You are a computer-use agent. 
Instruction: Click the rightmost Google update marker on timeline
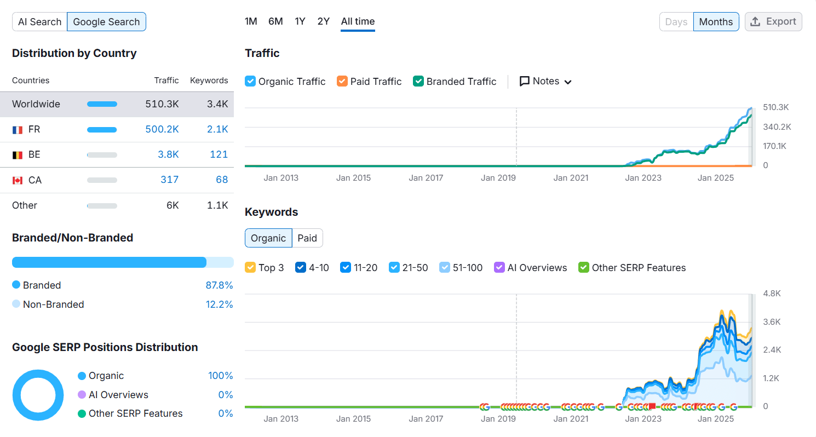[x=733, y=406]
